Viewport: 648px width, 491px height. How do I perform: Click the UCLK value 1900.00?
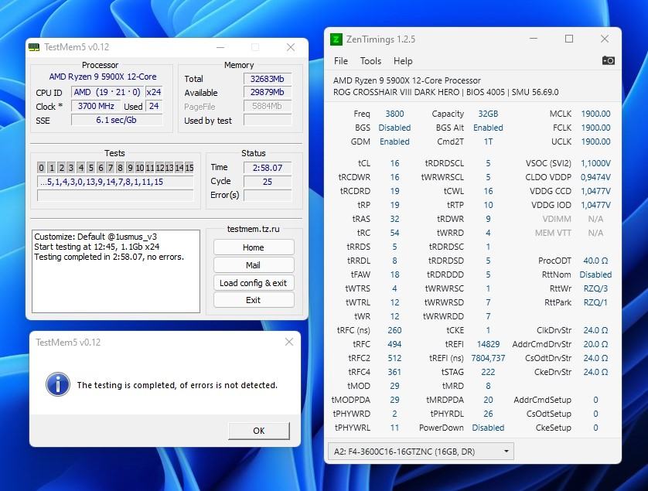tap(595, 142)
